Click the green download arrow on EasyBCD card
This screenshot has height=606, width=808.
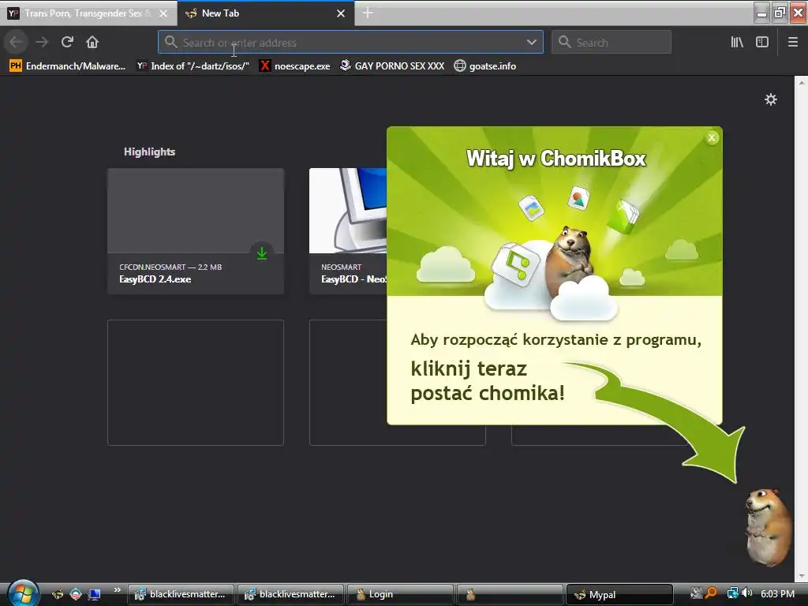[x=262, y=253]
